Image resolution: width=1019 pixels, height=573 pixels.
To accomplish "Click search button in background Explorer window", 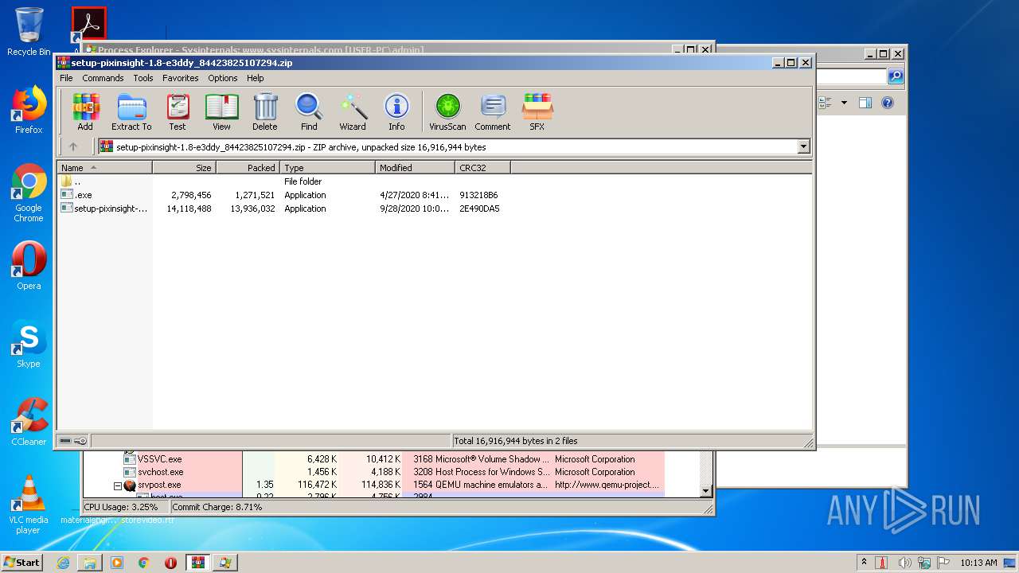I will pyautogui.click(x=896, y=76).
